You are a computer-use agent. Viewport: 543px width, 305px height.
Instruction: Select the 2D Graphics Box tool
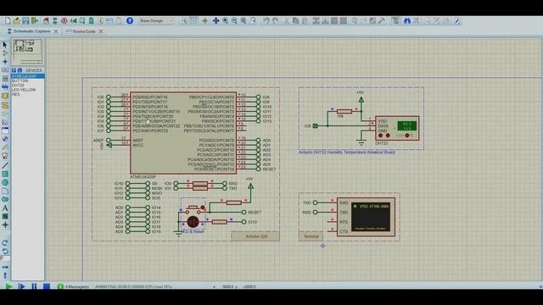click(5, 174)
